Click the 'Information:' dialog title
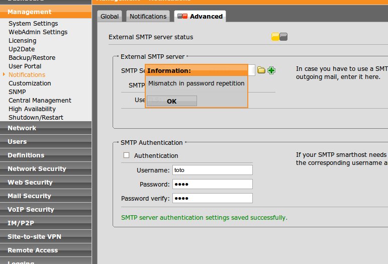This screenshot has width=388, height=264. (169, 70)
